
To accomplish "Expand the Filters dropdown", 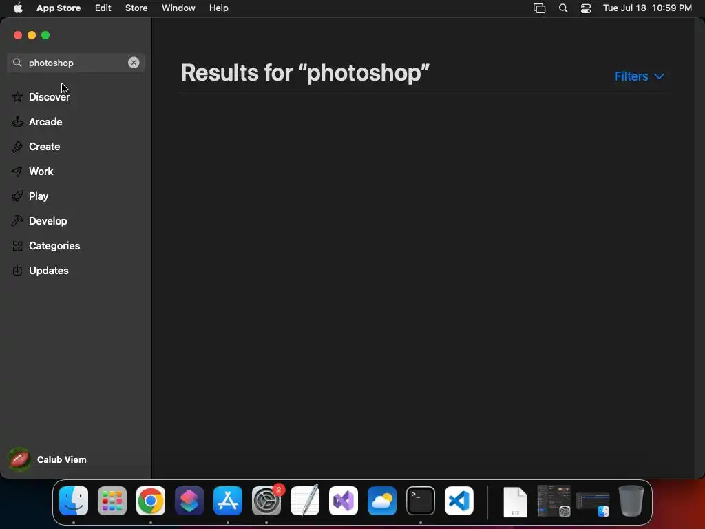I will point(640,76).
